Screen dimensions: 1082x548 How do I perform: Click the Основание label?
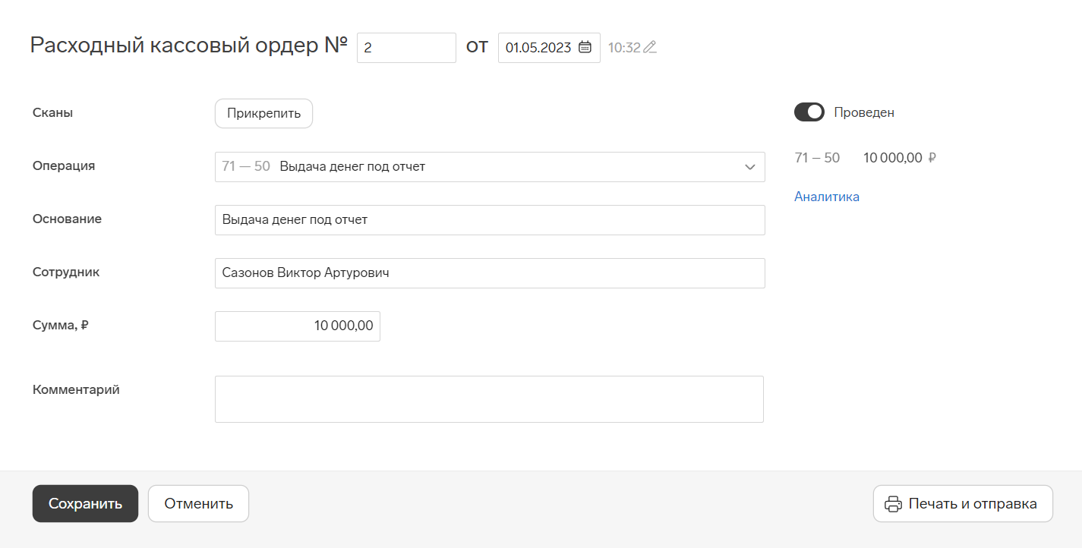pos(67,219)
